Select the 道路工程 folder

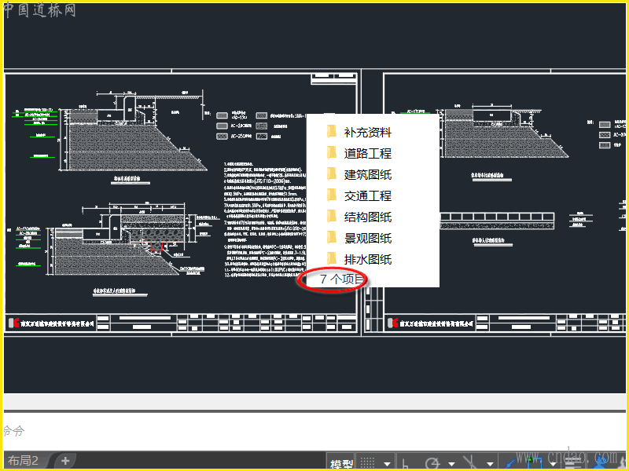(x=367, y=153)
